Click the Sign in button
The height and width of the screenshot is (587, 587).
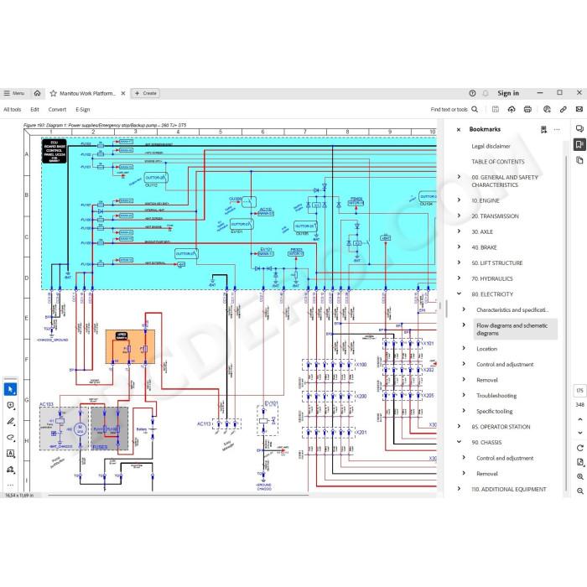pyautogui.click(x=508, y=93)
